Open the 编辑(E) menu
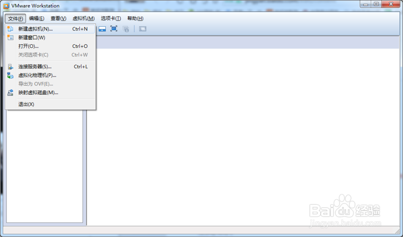403x237 pixels. (37, 19)
